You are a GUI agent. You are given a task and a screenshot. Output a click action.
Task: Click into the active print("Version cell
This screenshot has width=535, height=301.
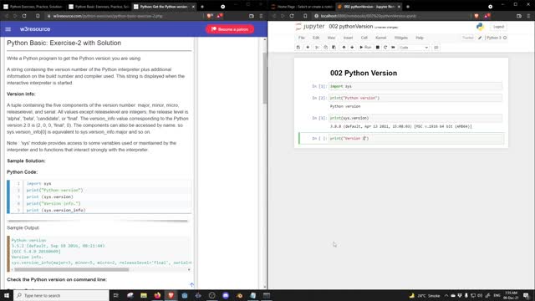tap(415, 139)
